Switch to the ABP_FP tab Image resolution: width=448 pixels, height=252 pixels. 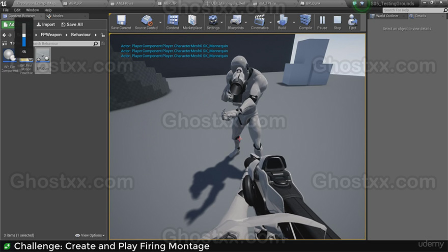click(75, 4)
